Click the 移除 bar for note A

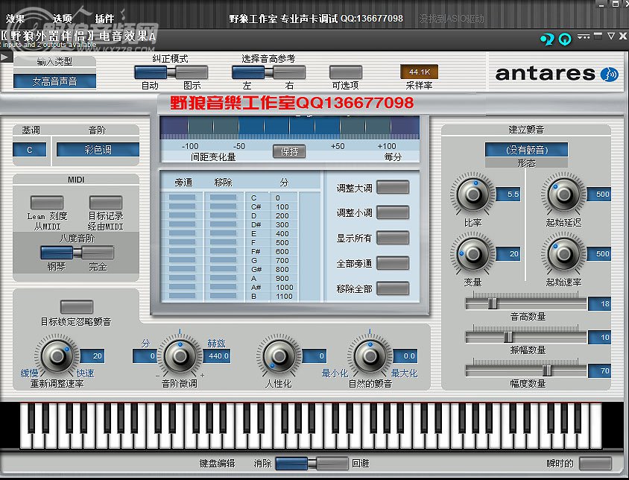[223, 278]
